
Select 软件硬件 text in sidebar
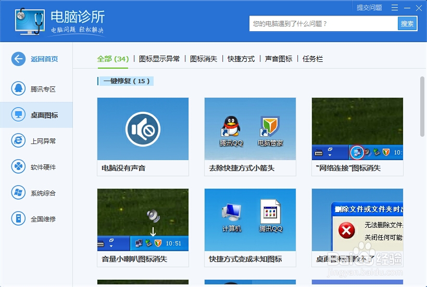43,167
